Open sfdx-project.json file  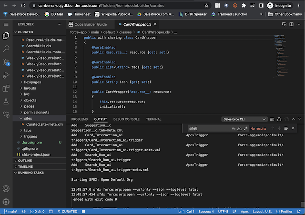[x=36, y=154]
